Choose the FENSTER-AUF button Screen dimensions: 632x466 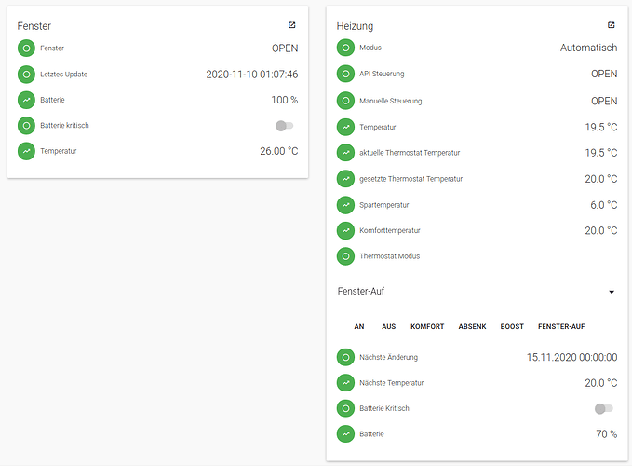click(561, 326)
